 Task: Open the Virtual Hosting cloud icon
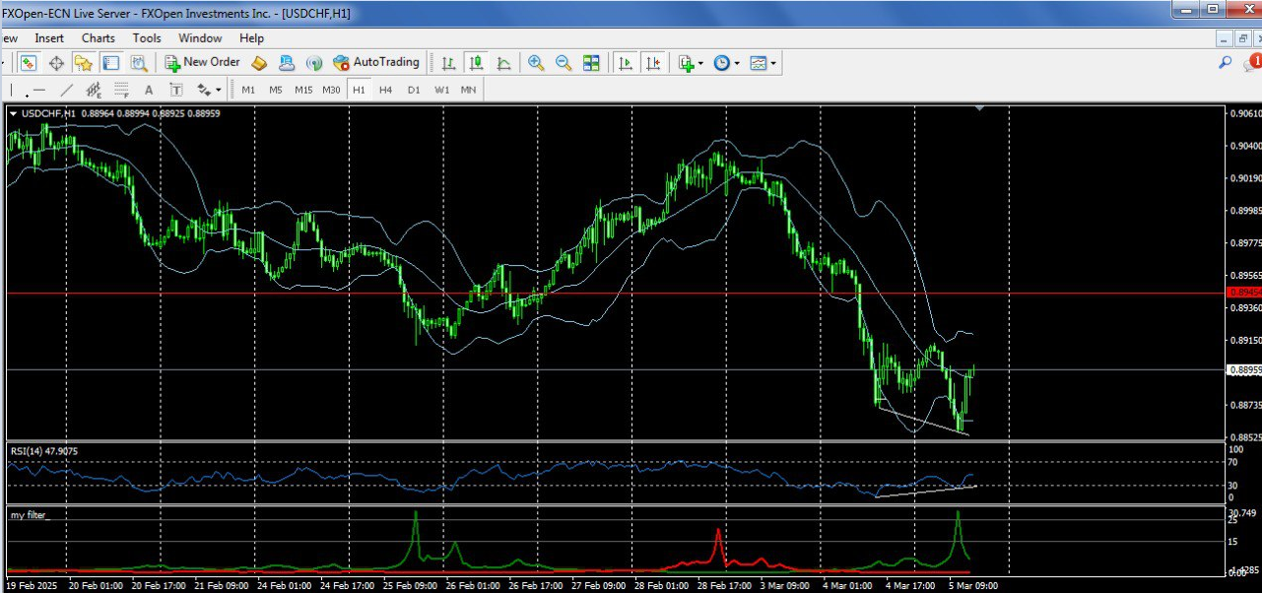[287, 63]
